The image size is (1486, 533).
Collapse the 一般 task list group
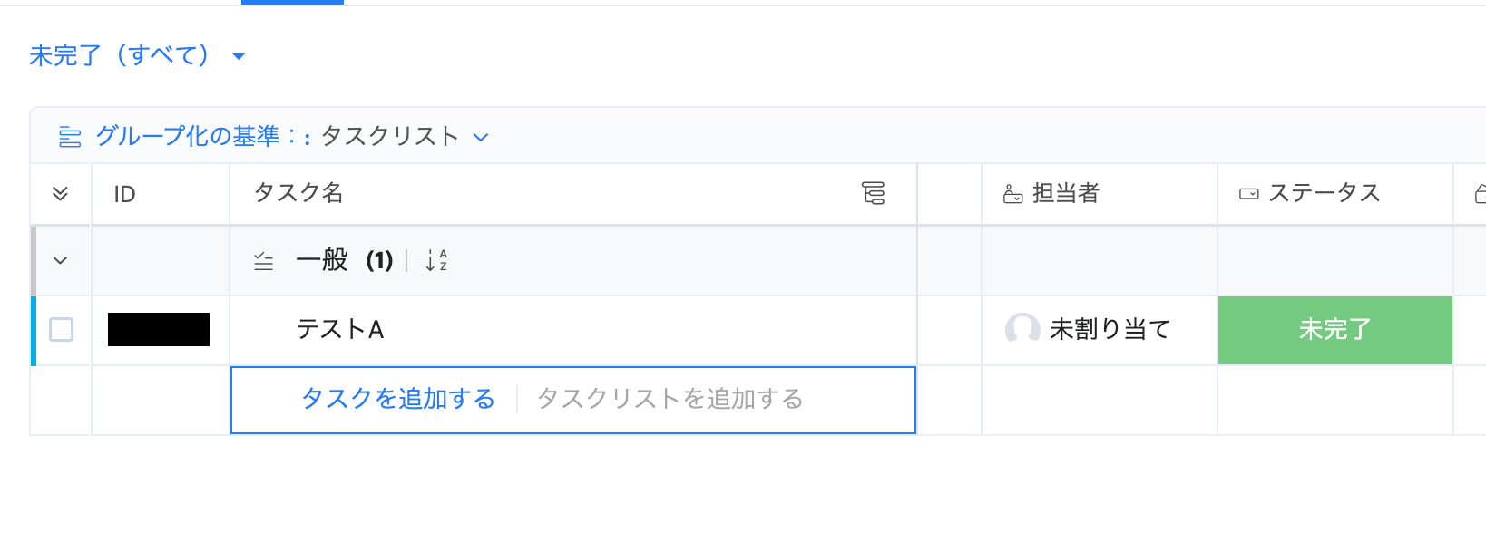click(x=61, y=261)
